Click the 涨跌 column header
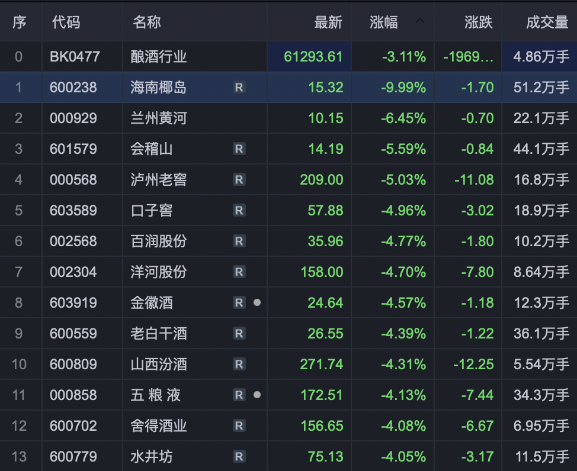The width and height of the screenshot is (577, 471). click(479, 22)
